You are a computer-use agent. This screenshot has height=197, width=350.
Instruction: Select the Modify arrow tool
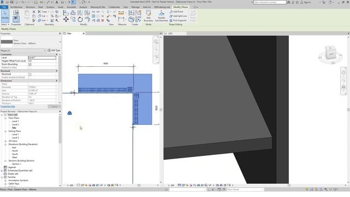[5, 16]
